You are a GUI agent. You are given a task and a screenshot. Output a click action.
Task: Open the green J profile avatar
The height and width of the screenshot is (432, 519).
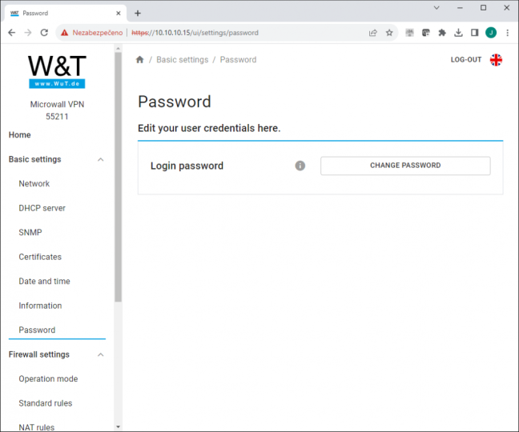pyautogui.click(x=491, y=32)
